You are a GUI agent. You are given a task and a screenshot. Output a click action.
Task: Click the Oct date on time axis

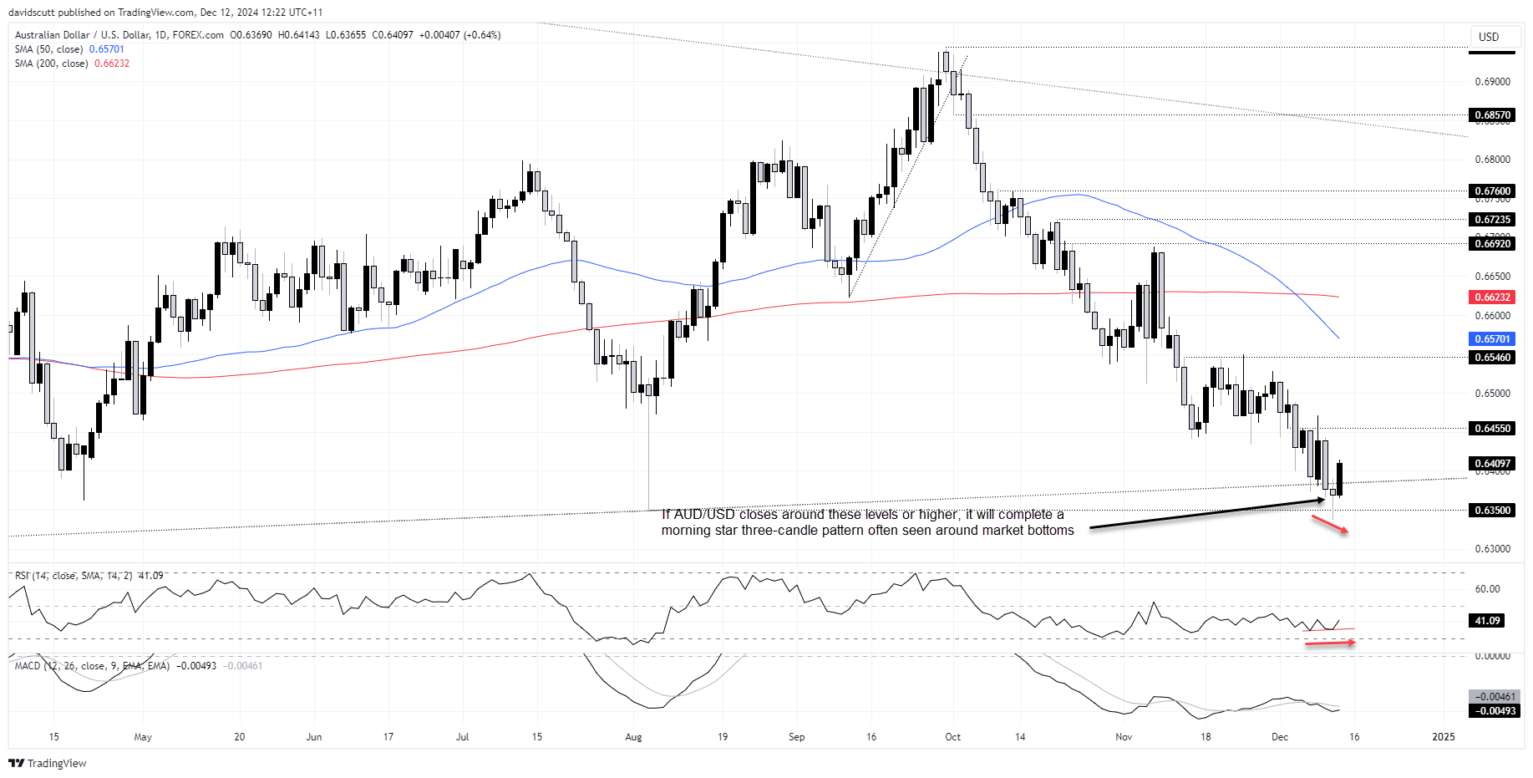coord(952,737)
